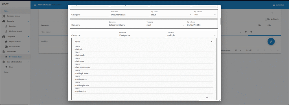Go to first page pagination icon
This screenshot has width=289, height=105.
[258, 50]
